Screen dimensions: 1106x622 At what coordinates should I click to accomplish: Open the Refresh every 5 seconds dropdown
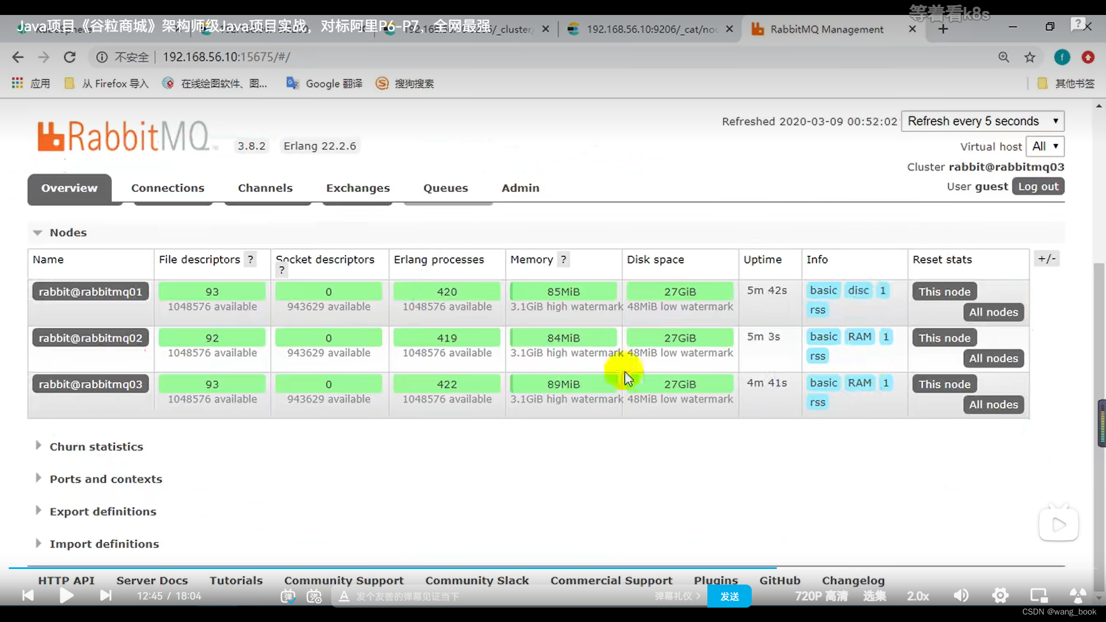pos(983,122)
